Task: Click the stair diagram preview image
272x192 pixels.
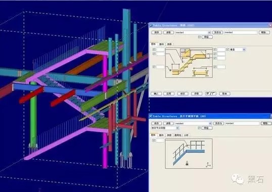Action: (x=189, y=63)
